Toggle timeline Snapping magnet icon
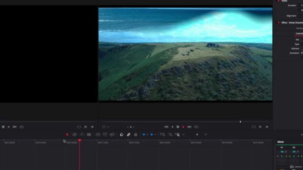Image resolution: width=303 pixels, height=170 pixels. [122, 135]
